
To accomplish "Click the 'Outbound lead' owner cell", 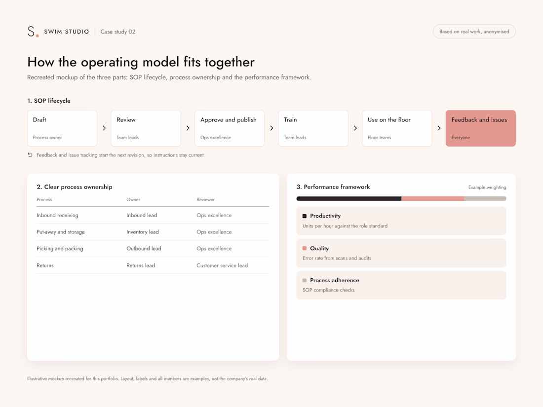I will [144, 249].
